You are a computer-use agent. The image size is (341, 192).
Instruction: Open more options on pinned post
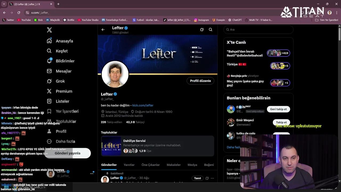(212, 178)
